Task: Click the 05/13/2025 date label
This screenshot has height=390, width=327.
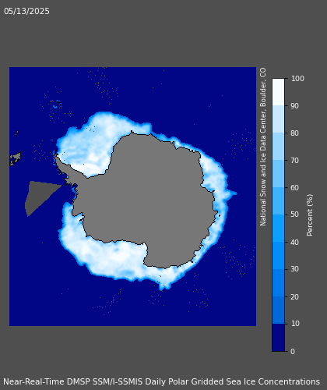Action: click(26, 11)
